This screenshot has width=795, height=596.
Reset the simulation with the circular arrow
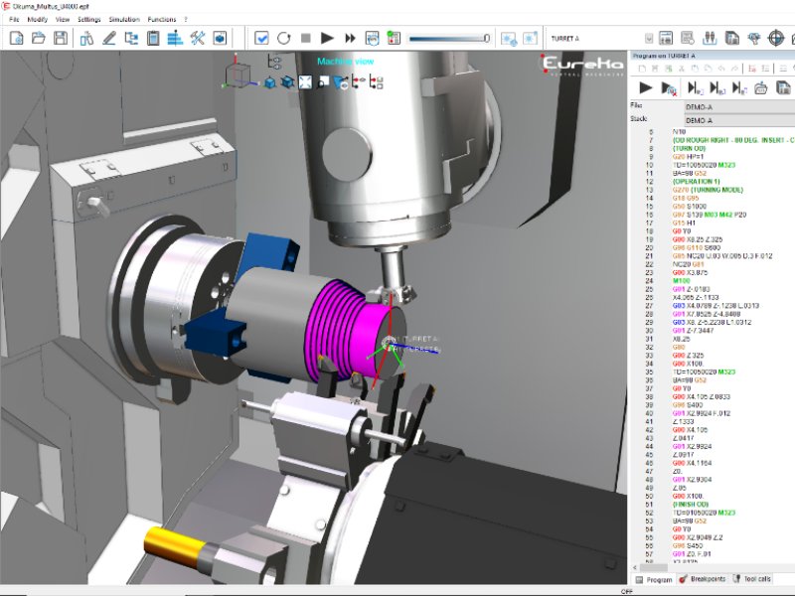click(284, 38)
